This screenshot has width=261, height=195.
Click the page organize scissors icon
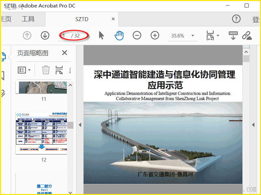[x=59, y=70]
